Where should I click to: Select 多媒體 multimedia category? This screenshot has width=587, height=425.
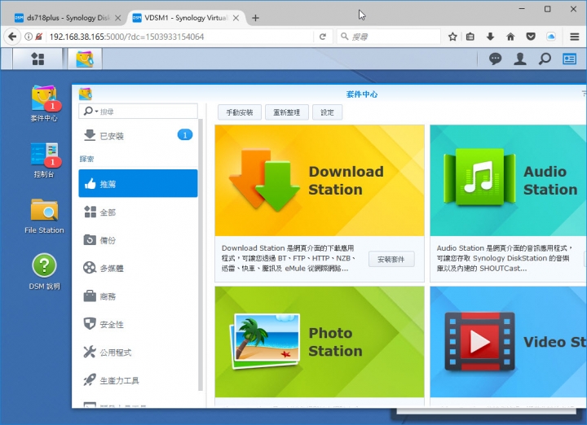(138, 268)
